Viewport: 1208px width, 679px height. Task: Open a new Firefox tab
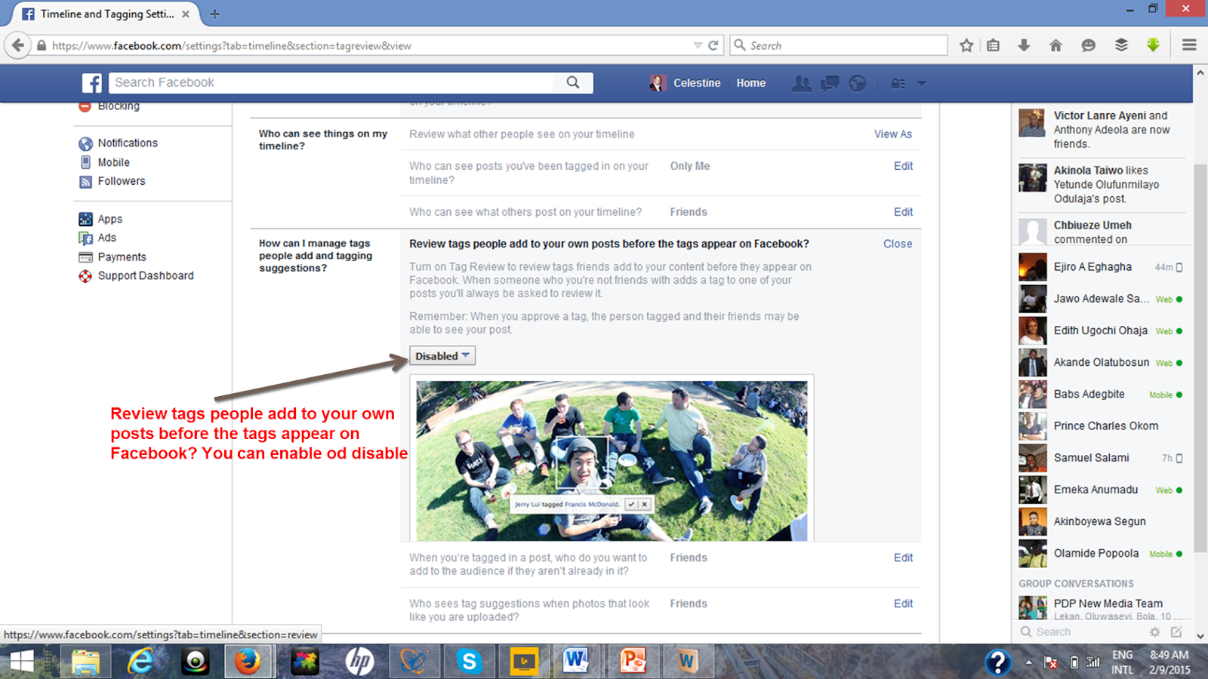coord(215,14)
